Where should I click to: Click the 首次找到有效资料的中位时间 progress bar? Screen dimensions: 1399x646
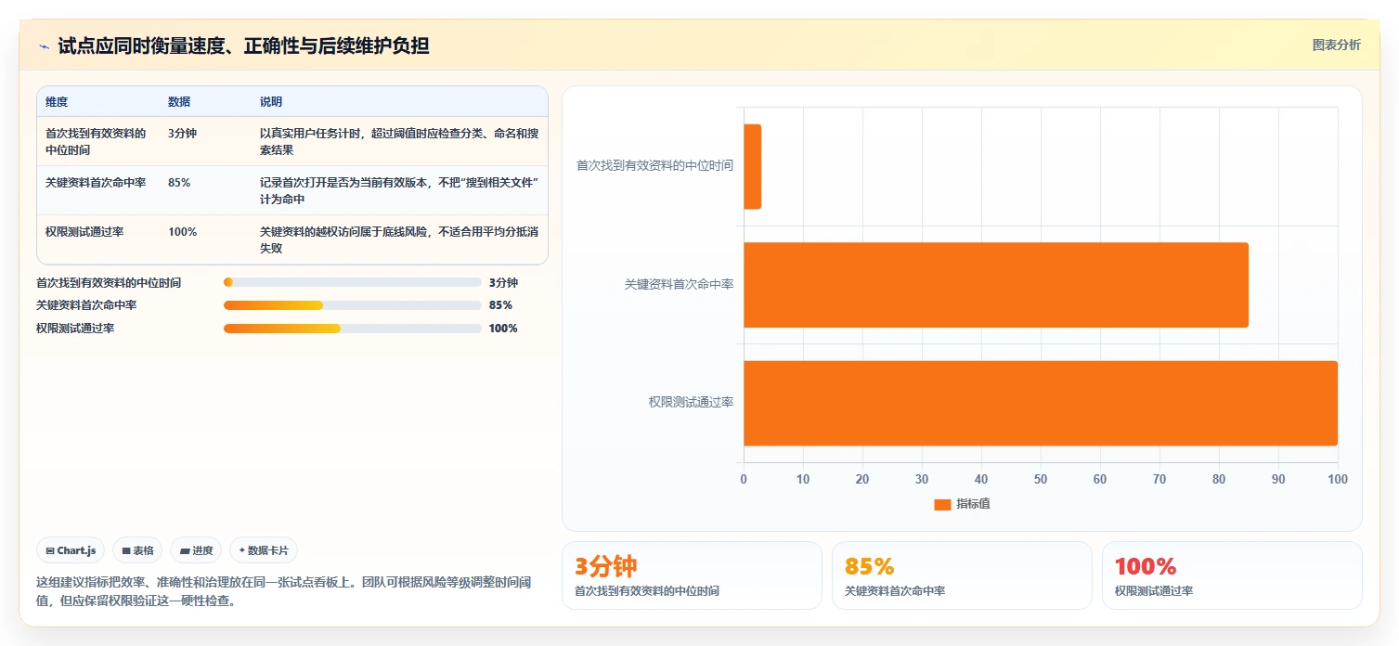(353, 282)
